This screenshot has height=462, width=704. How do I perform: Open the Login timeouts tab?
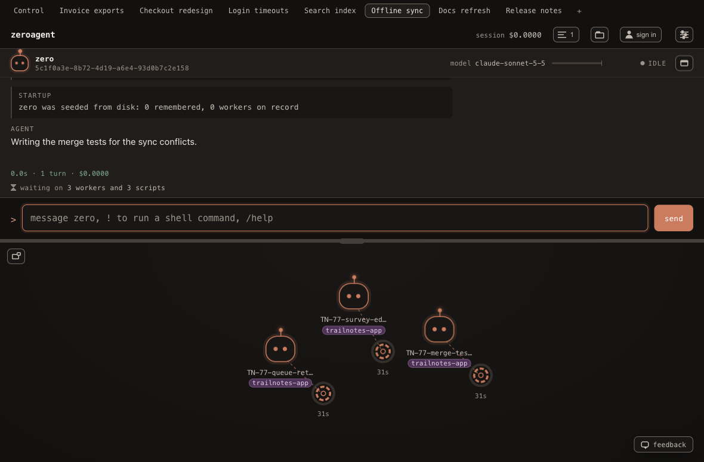pyautogui.click(x=258, y=10)
